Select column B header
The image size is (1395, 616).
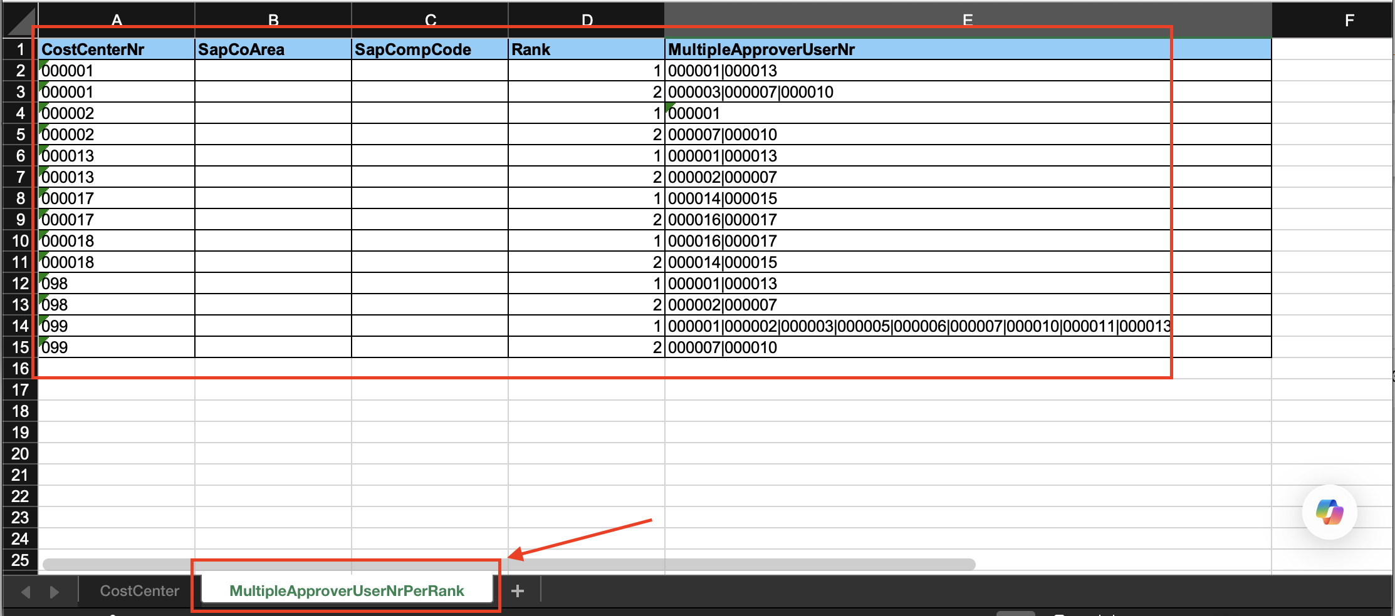(x=273, y=20)
